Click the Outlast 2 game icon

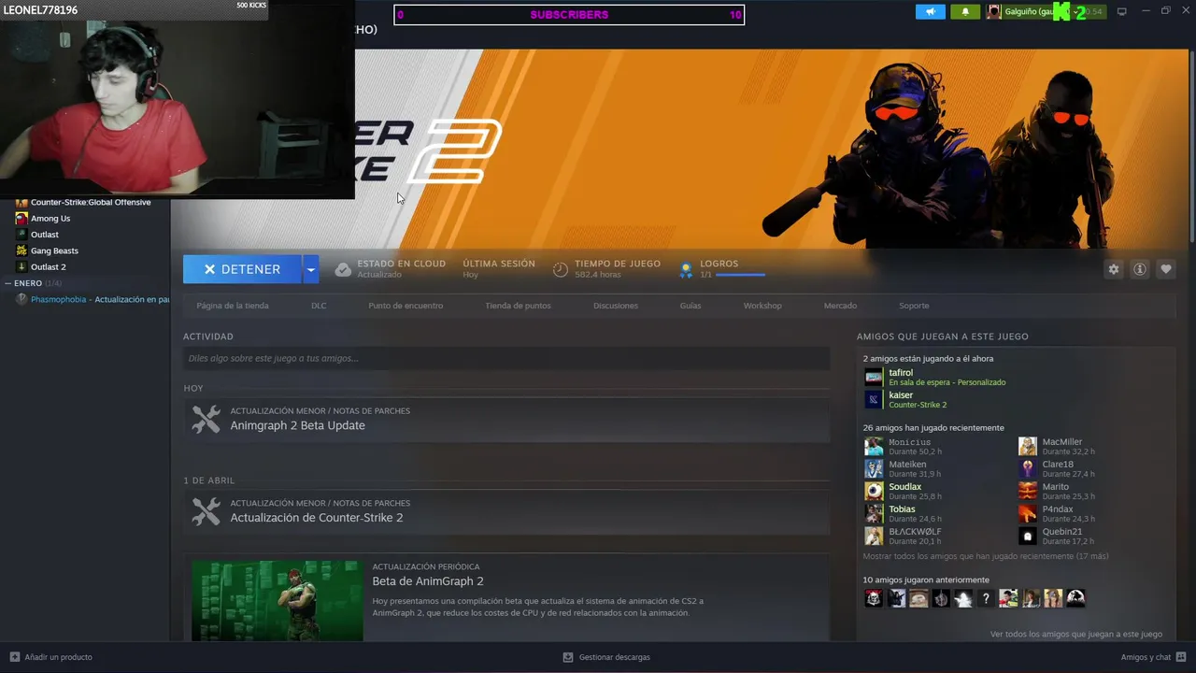[x=21, y=266]
